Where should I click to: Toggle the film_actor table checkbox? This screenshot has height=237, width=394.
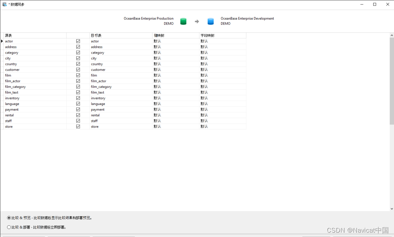pyautogui.click(x=78, y=81)
